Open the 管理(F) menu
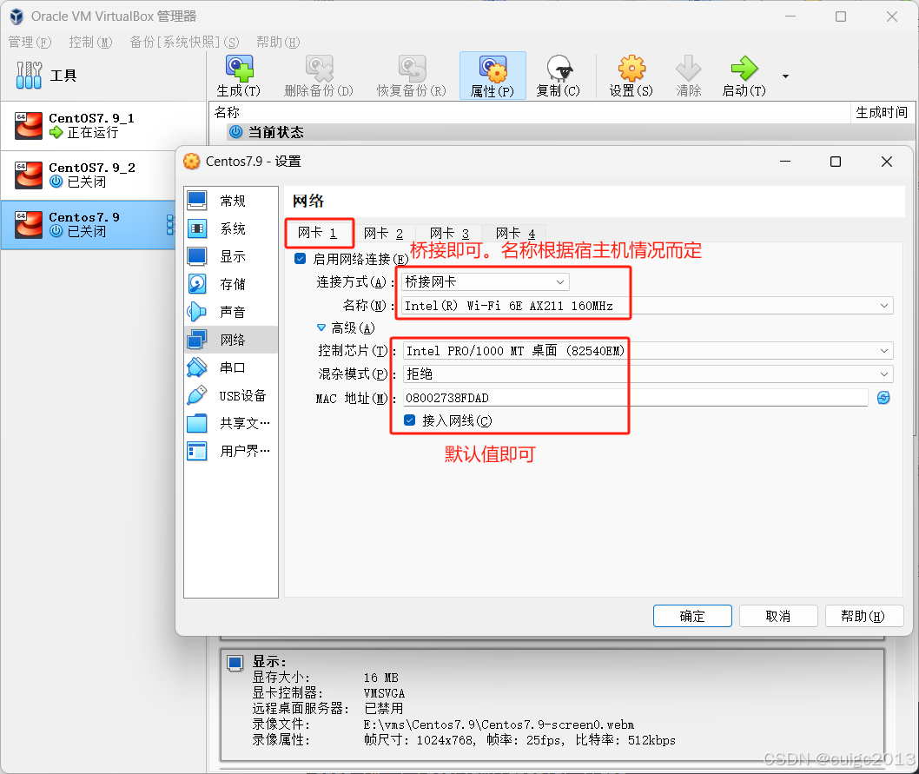This screenshot has width=919, height=774. pyautogui.click(x=30, y=43)
